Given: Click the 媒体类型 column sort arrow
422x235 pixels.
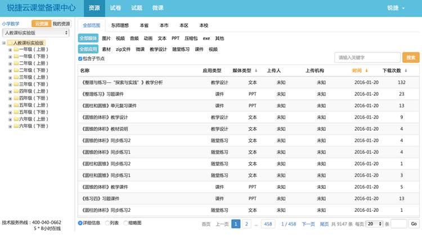Looking at the screenshot, I should 256,71.
